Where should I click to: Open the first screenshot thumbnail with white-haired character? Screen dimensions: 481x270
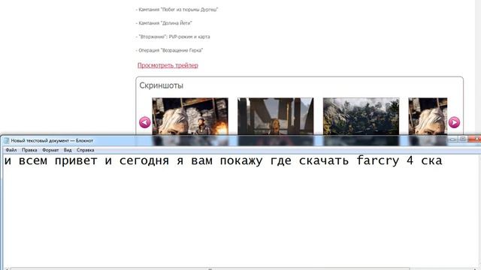coord(190,116)
